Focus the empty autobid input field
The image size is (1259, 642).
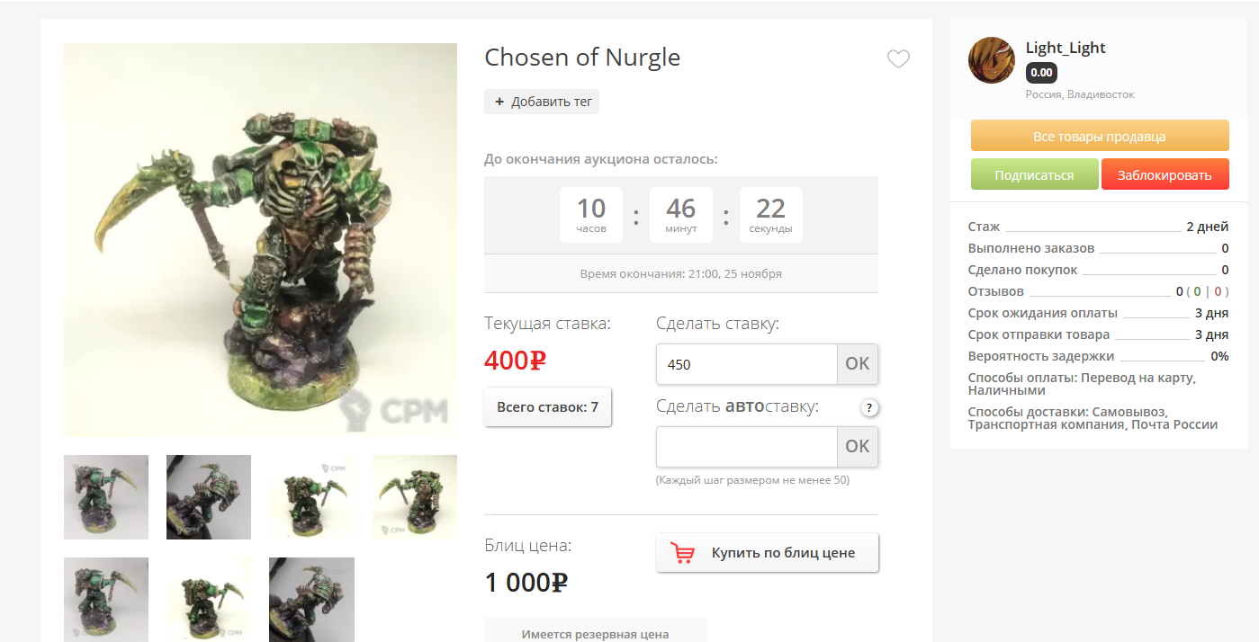747,447
